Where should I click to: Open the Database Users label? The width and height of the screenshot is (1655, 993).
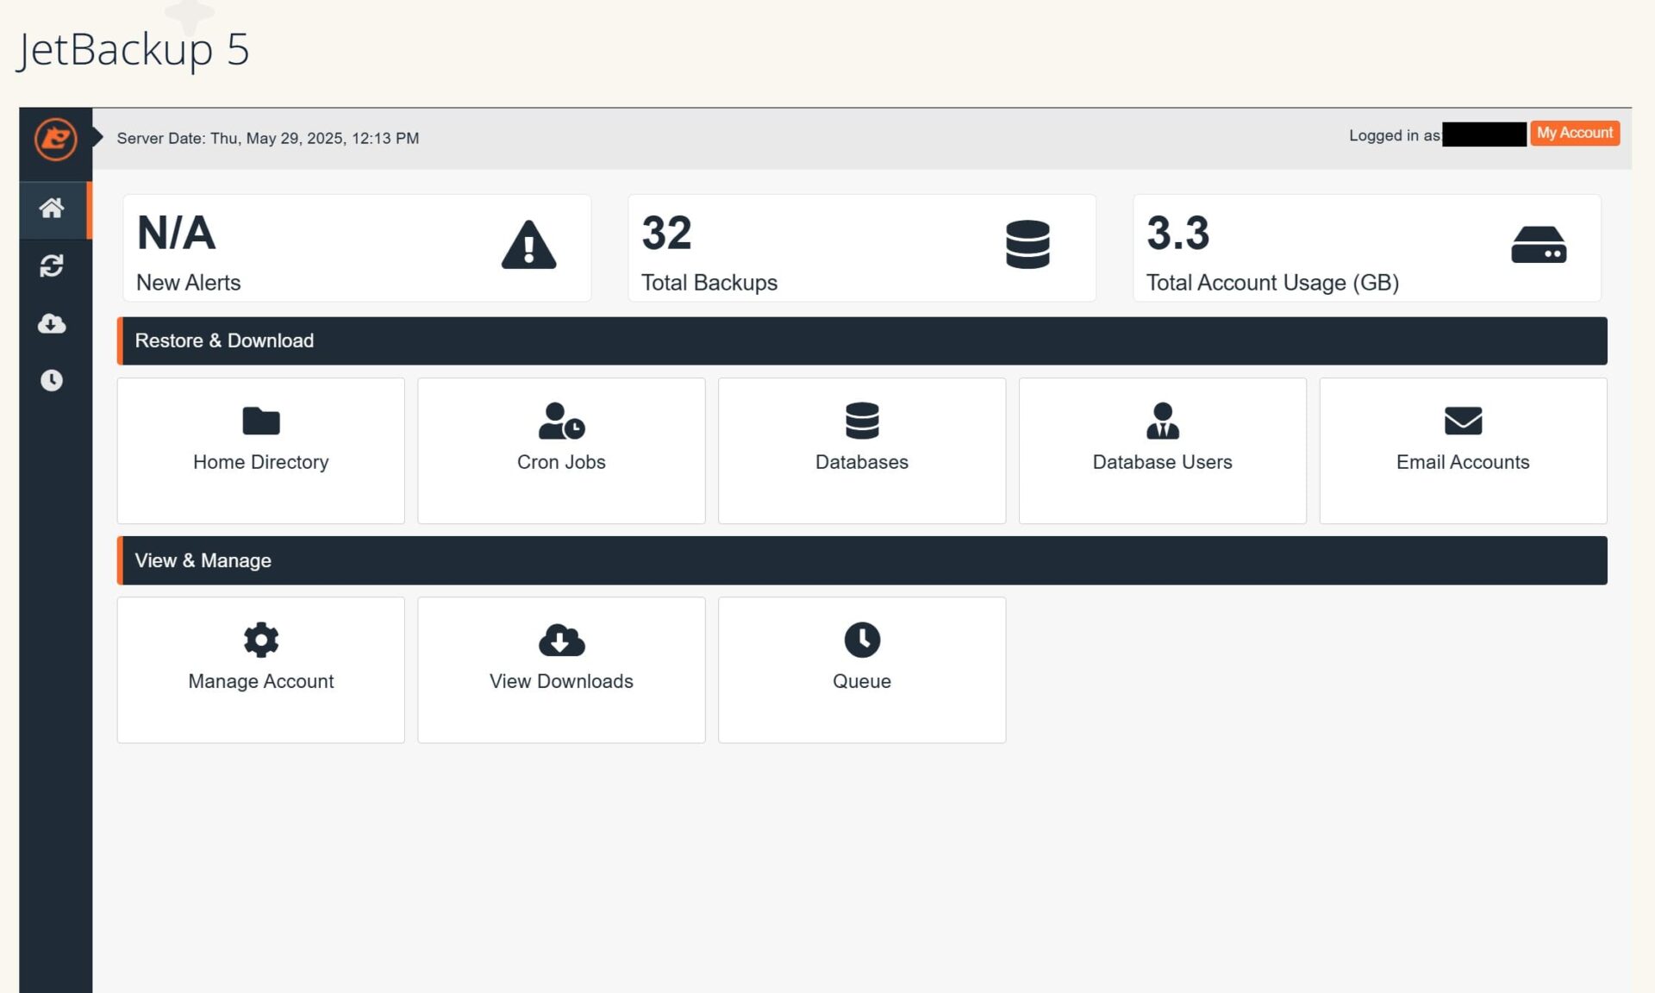1162,462
